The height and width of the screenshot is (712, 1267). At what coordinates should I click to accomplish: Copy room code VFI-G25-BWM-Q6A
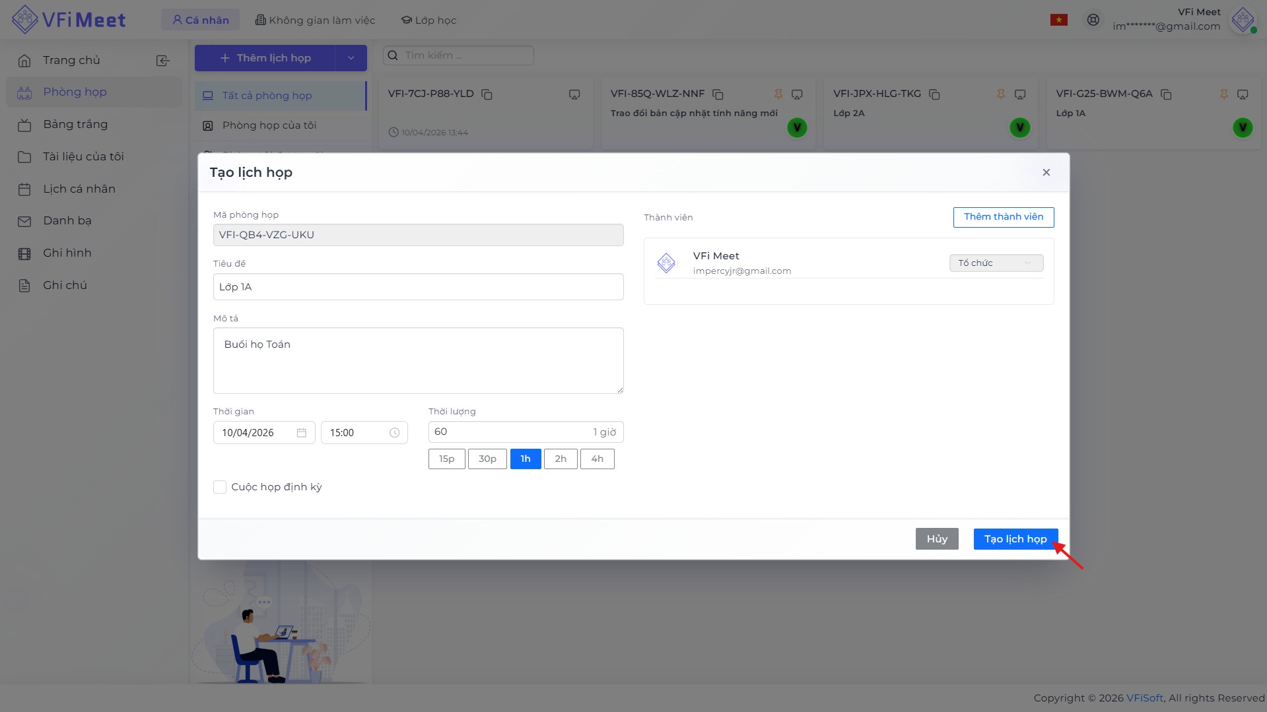(x=1165, y=94)
